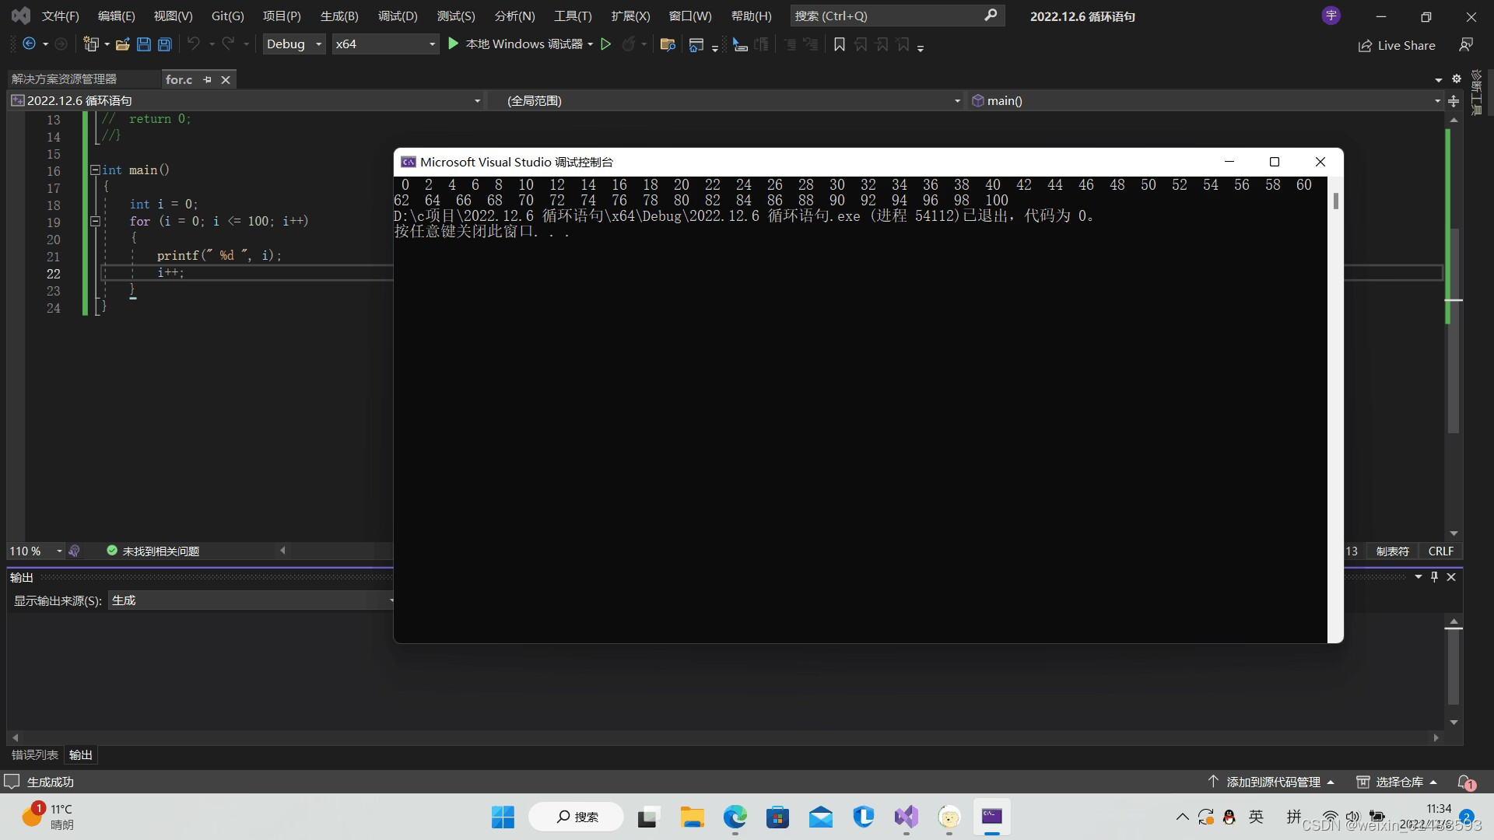The image size is (1494, 840).
Task: Open the project scope dropdown 2022.12.6 循环语句
Action: (x=246, y=100)
